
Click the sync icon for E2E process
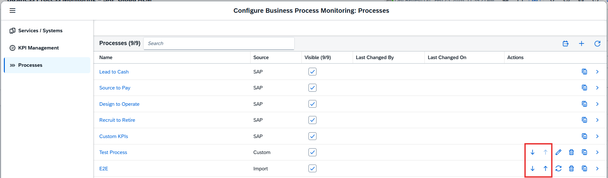(x=558, y=168)
